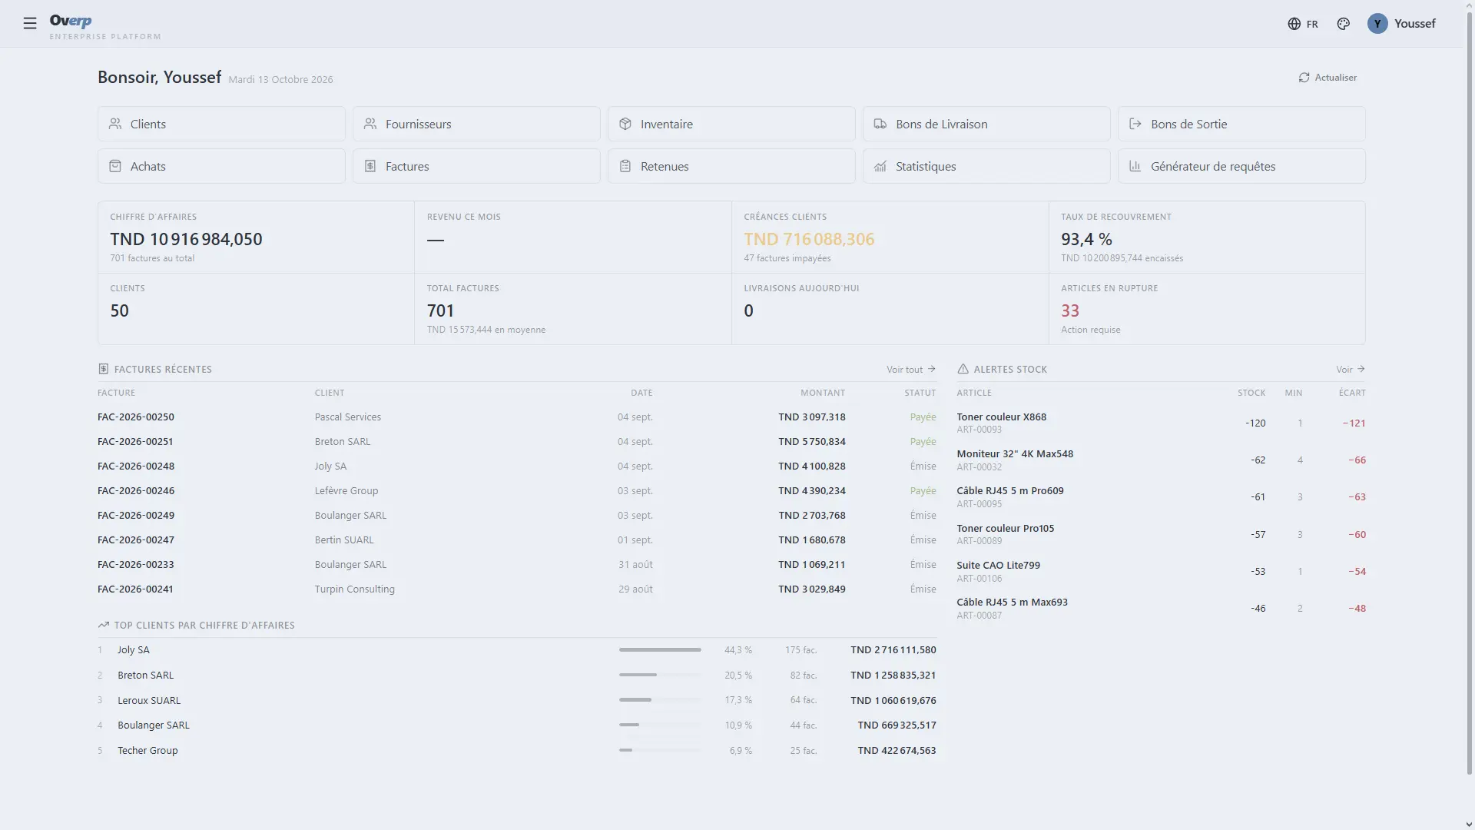
Task: Click the globe language icon
Action: click(x=1294, y=24)
